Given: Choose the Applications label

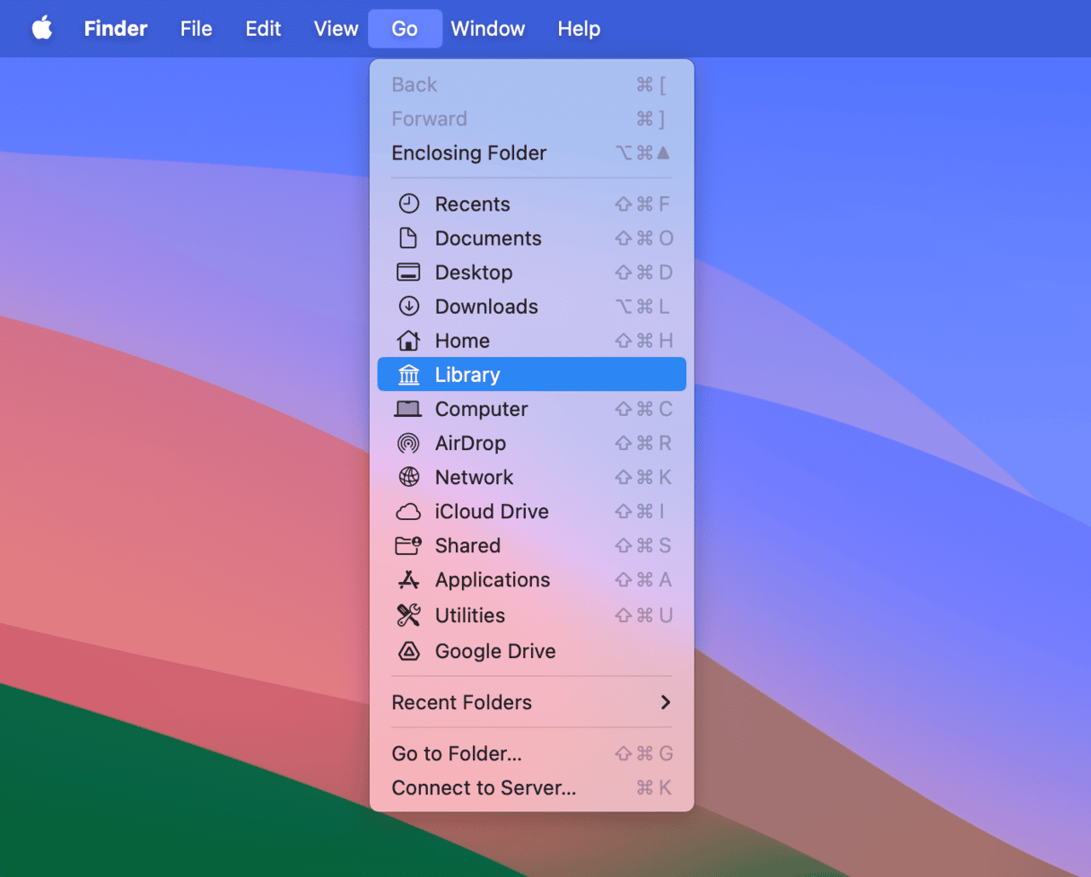Looking at the screenshot, I should (493, 580).
